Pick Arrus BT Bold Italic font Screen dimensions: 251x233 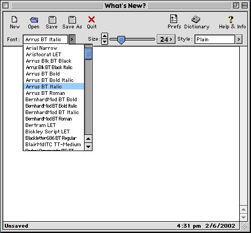[54, 80]
